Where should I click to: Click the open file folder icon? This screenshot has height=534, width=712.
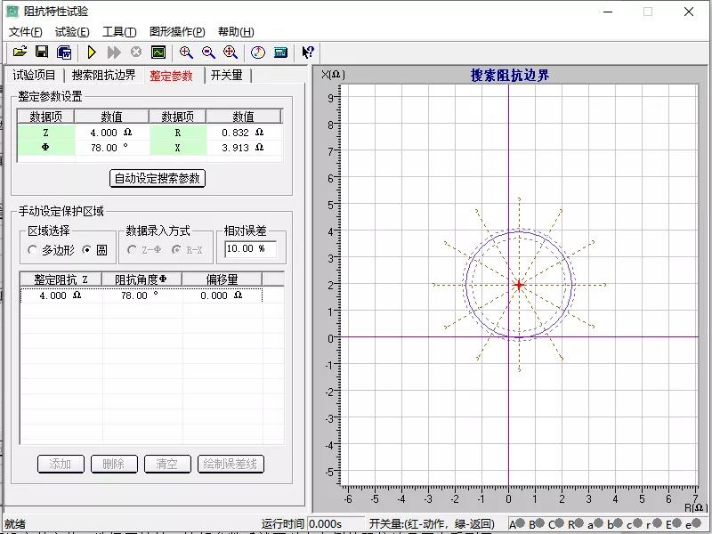(x=20, y=53)
